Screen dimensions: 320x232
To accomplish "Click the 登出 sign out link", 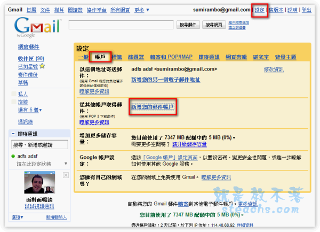I will point(306,10).
